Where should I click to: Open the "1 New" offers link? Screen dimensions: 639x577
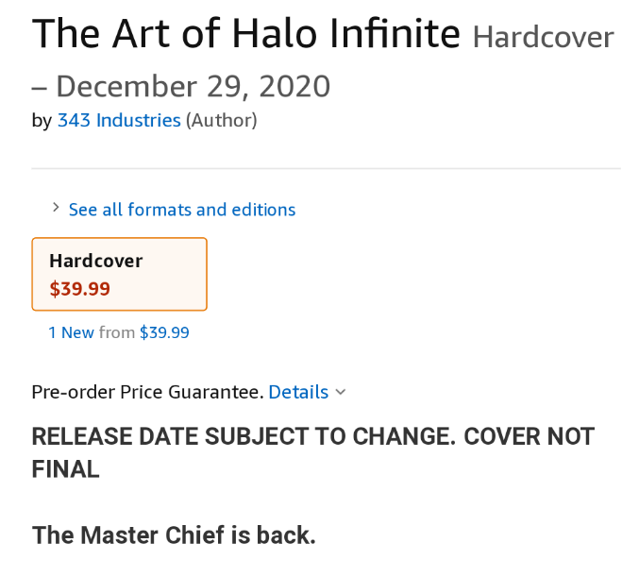(72, 332)
